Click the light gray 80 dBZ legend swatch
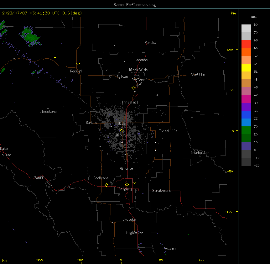 (x=246, y=29)
